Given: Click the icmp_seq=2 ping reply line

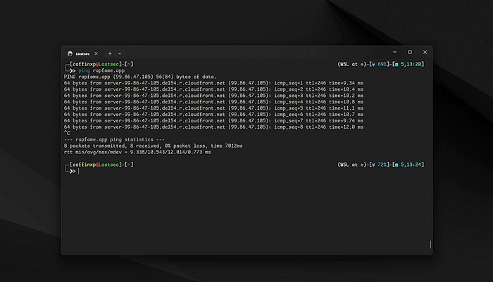Looking at the screenshot, I should point(213,89).
